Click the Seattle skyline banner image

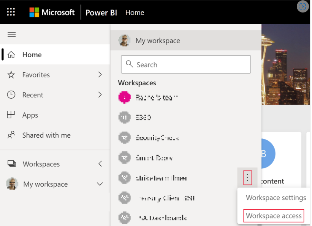[285, 64]
